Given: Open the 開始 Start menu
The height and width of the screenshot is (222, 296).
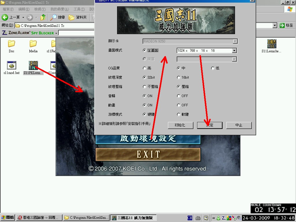Looking at the screenshot, I should pos(8,218).
